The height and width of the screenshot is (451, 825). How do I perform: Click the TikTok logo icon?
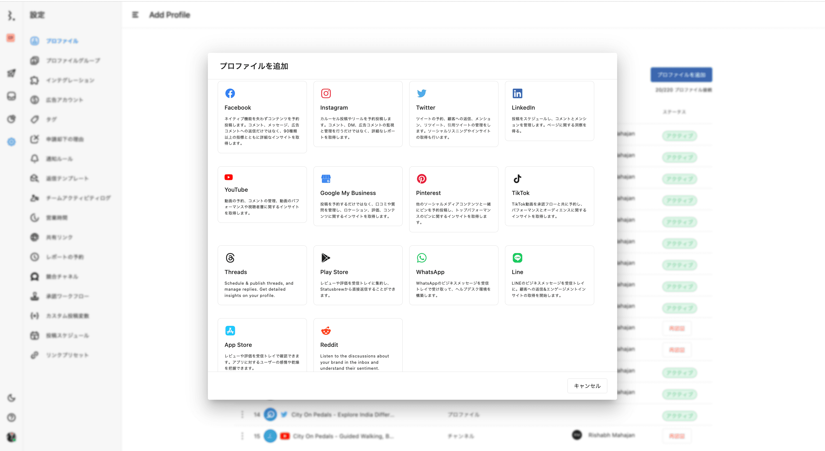coord(517,179)
